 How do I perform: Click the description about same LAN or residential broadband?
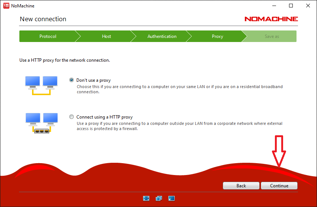click(180, 89)
